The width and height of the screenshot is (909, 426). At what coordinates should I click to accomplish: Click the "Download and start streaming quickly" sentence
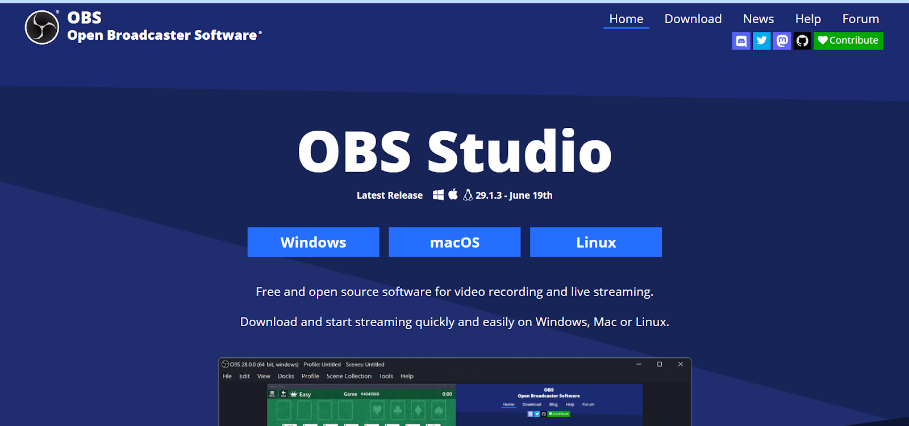(x=454, y=322)
